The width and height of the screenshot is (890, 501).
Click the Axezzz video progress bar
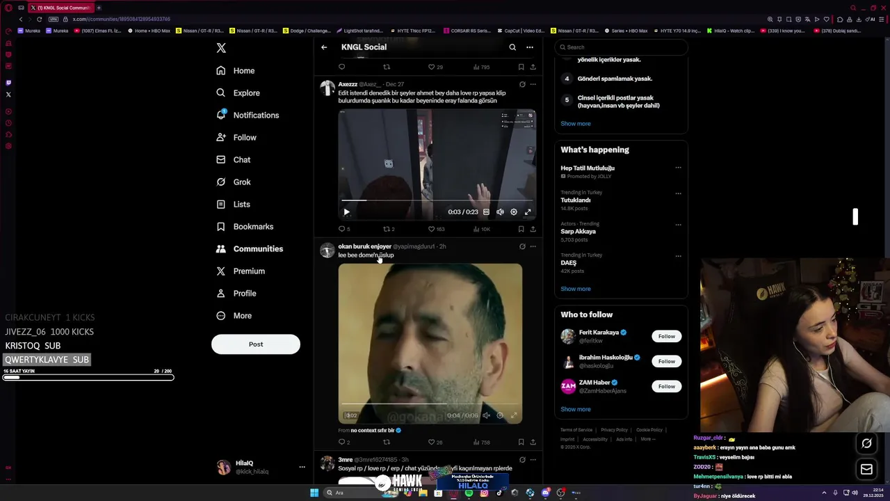[437, 200]
